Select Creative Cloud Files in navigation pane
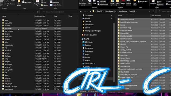Viewport: 171px width, 96px height. point(90,35)
